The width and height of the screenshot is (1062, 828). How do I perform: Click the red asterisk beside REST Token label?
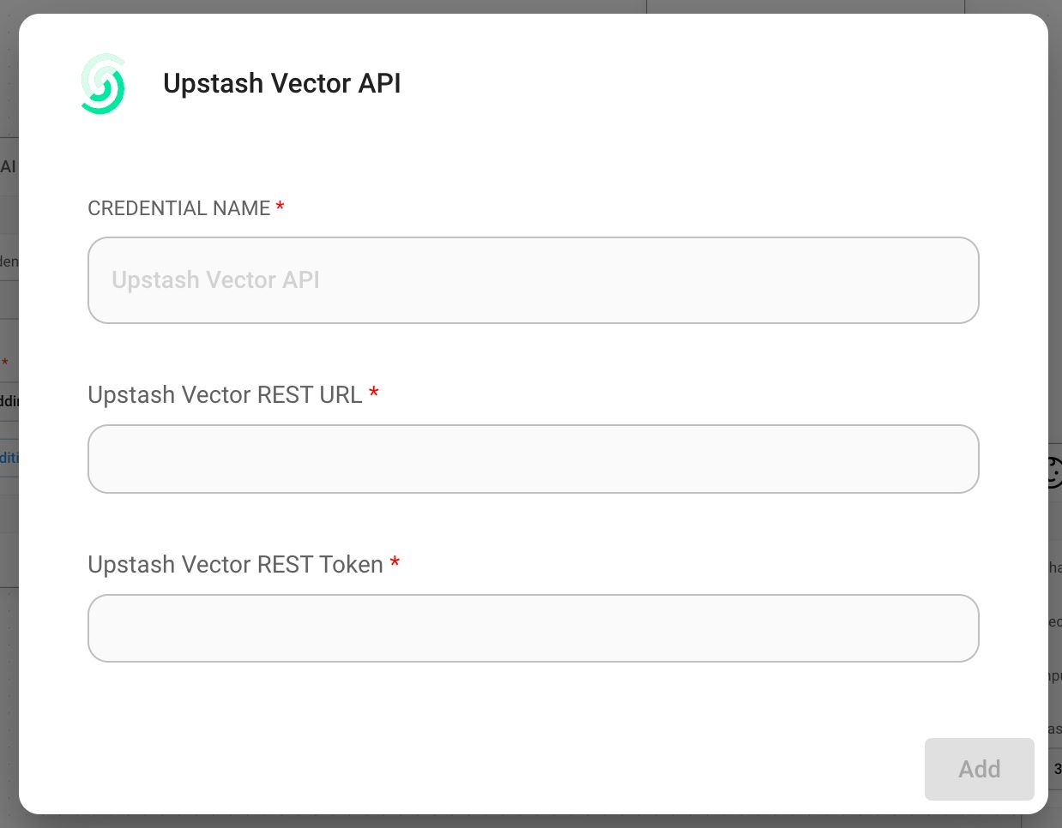pyautogui.click(x=395, y=563)
